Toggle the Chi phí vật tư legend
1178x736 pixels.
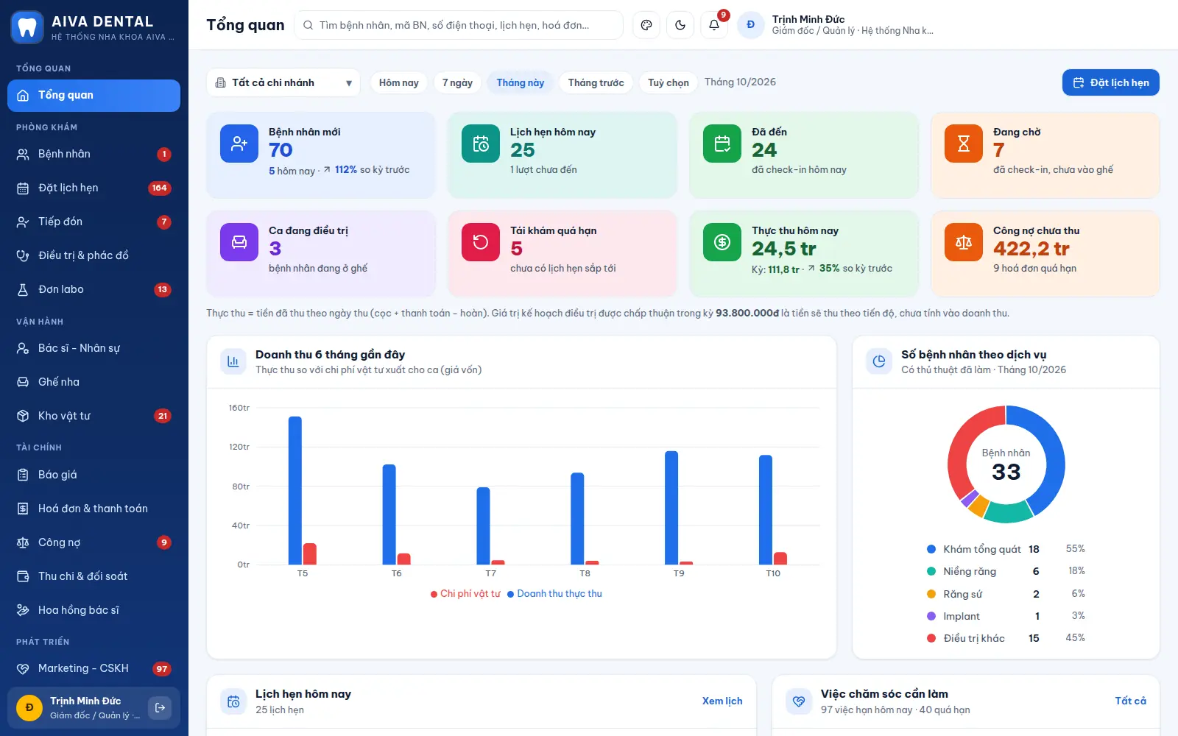tap(465, 594)
